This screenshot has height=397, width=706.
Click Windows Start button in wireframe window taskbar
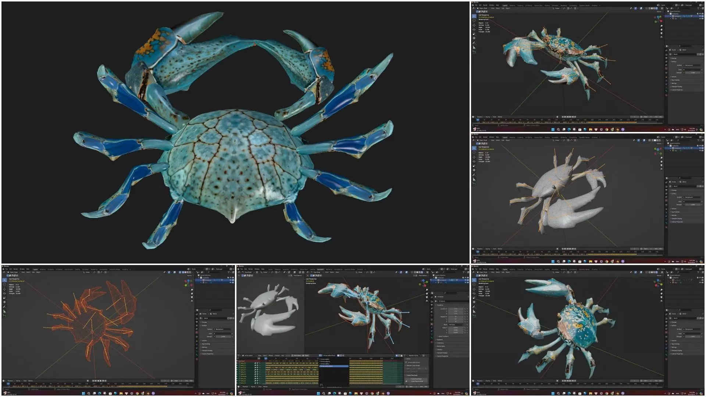[x=83, y=393]
